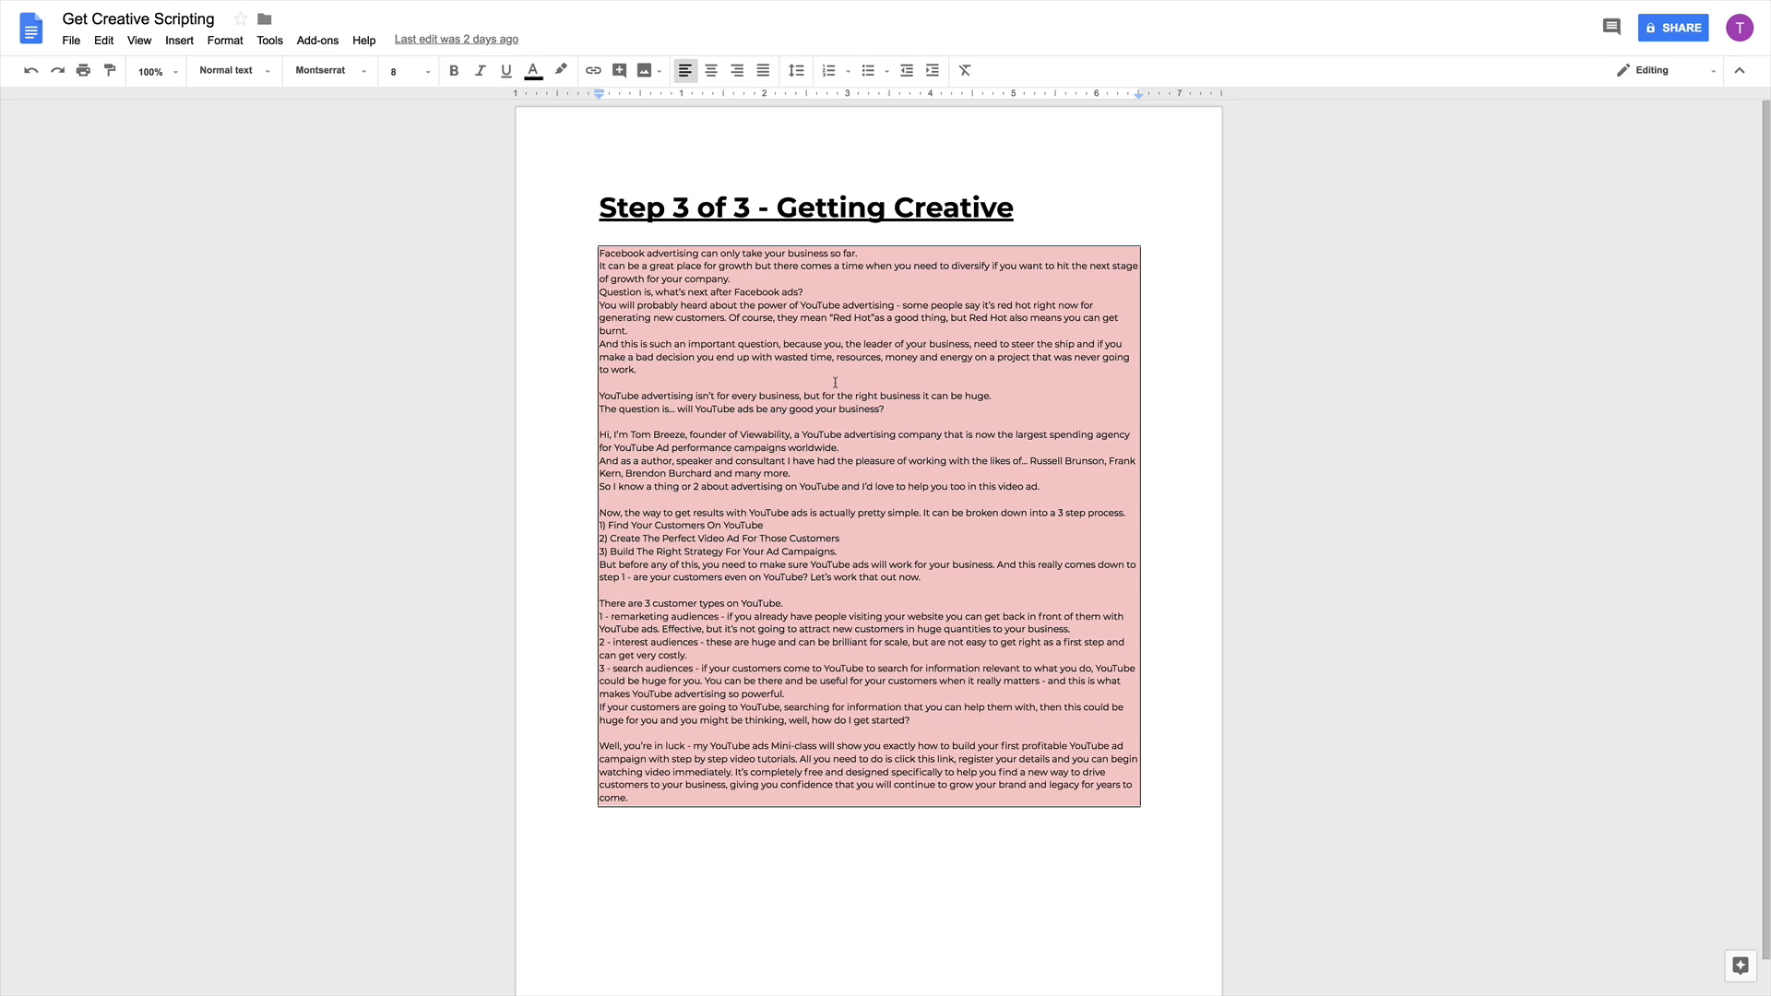Click the Insert image icon
1771x996 pixels.
pyautogui.click(x=645, y=71)
